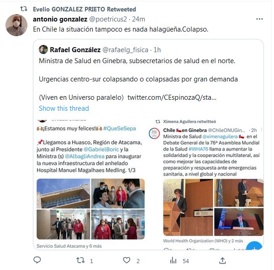Open Rafael González's small profile avatar
The image size is (274, 270).
click(43, 49)
